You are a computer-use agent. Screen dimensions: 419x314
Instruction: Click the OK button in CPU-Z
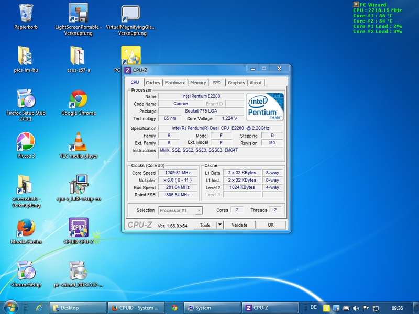(270, 225)
